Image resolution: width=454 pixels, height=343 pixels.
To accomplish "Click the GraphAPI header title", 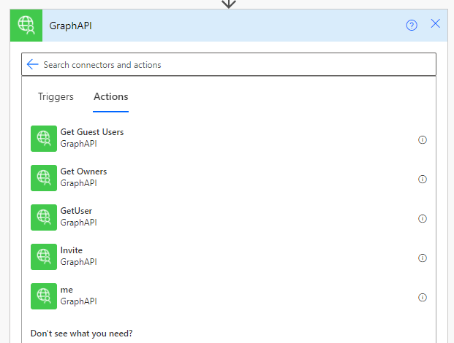I will 71,26.
